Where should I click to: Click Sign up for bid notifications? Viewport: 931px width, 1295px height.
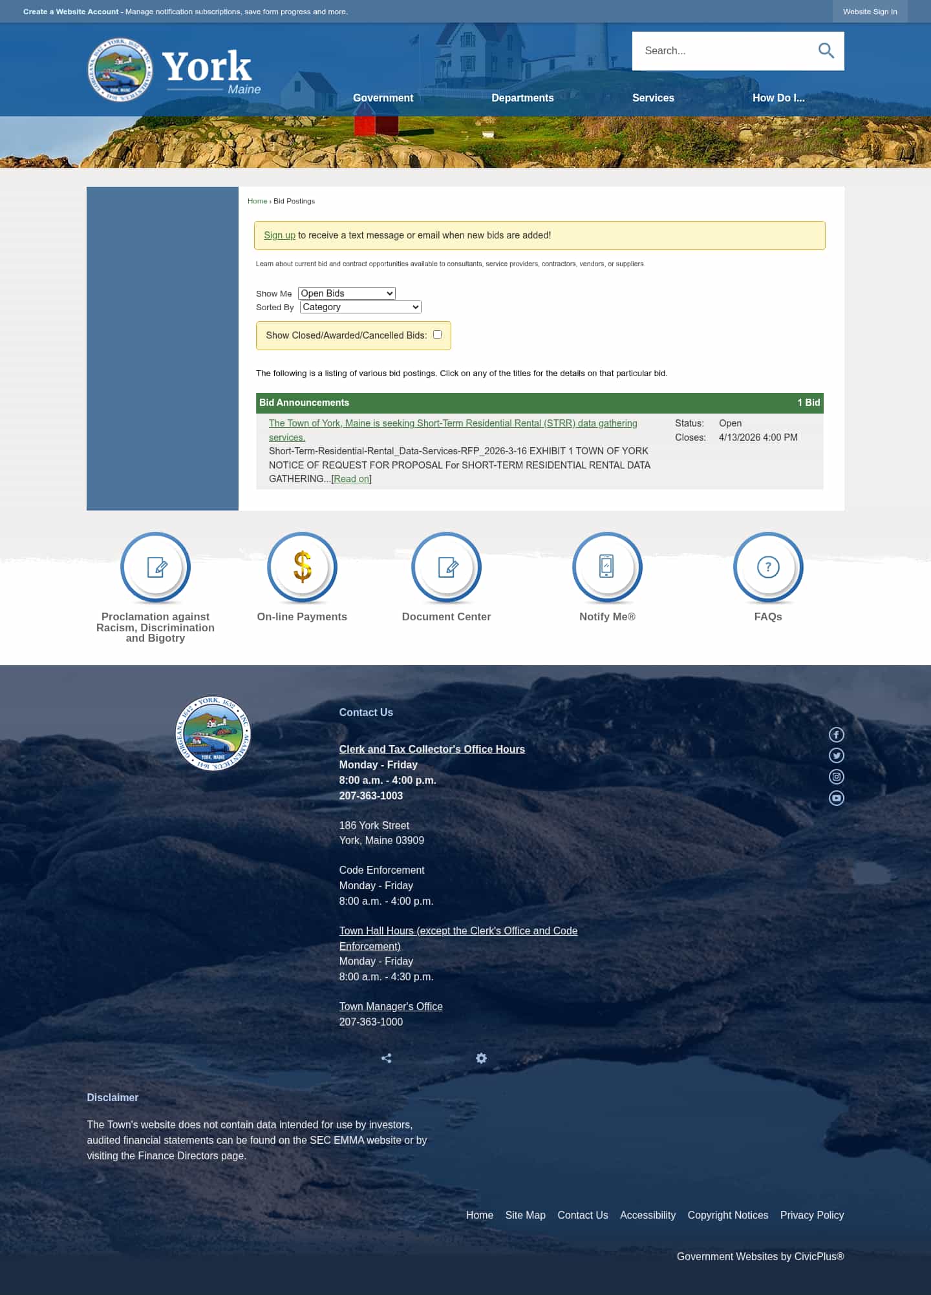279,235
